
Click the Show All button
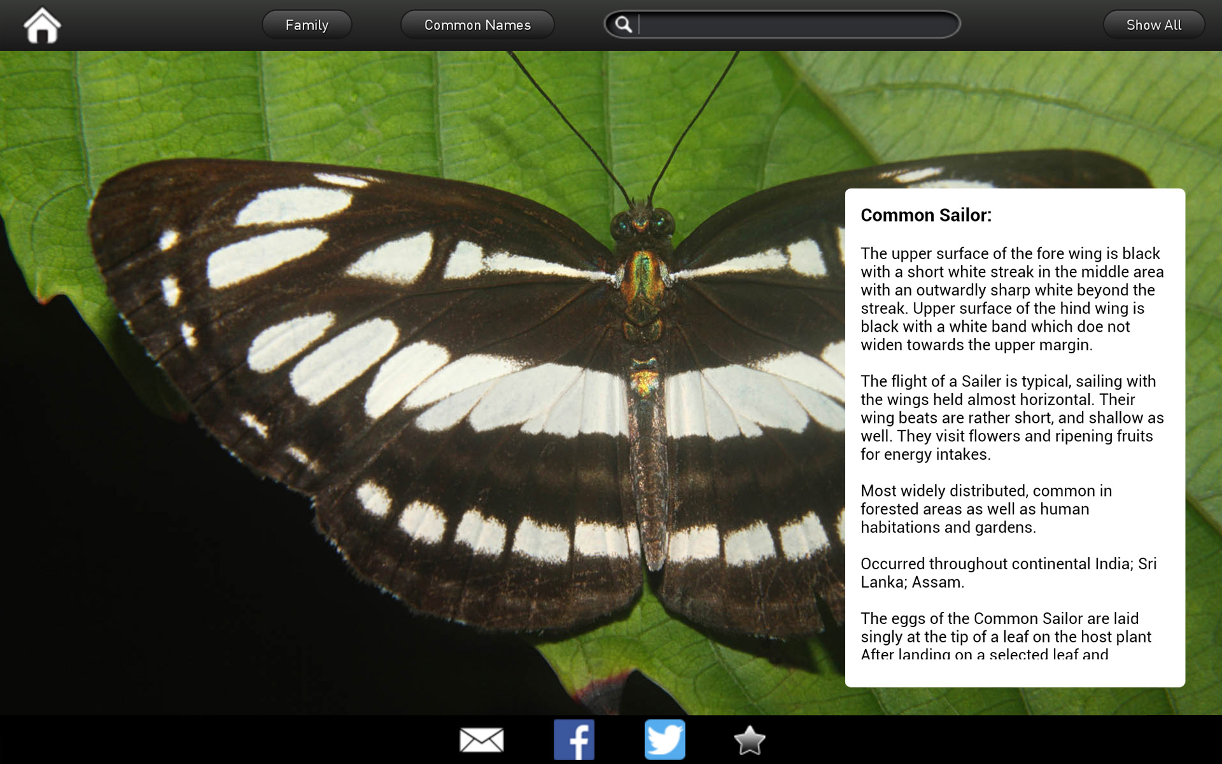pos(1153,24)
